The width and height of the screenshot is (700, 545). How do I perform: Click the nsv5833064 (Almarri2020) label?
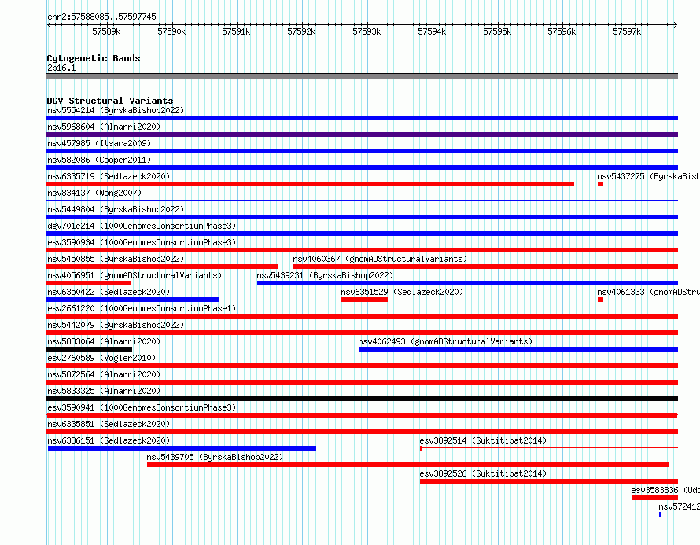point(104,341)
